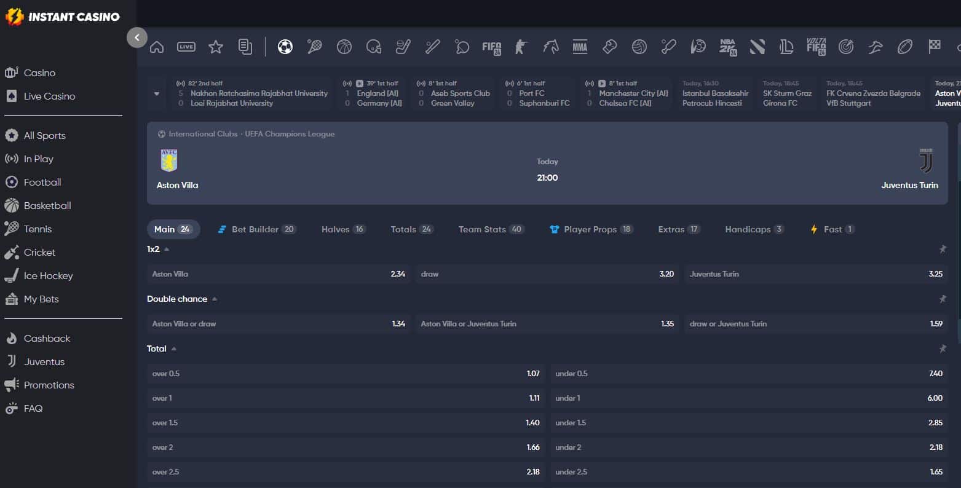Select the checkered flag motorsport icon

pyautogui.click(x=935, y=46)
